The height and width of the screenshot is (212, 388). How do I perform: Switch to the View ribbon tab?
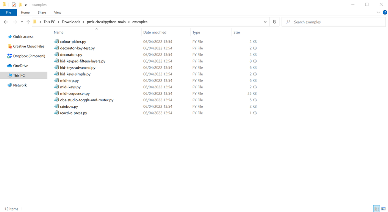(58, 13)
